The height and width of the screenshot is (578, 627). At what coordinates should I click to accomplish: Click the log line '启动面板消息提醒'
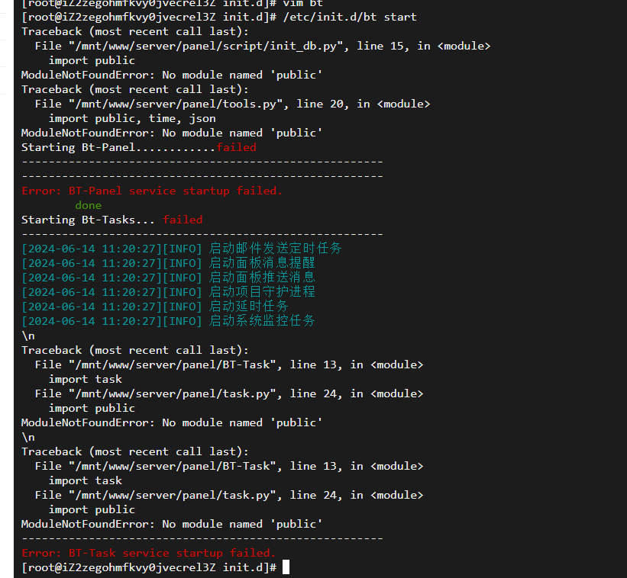tap(168, 263)
